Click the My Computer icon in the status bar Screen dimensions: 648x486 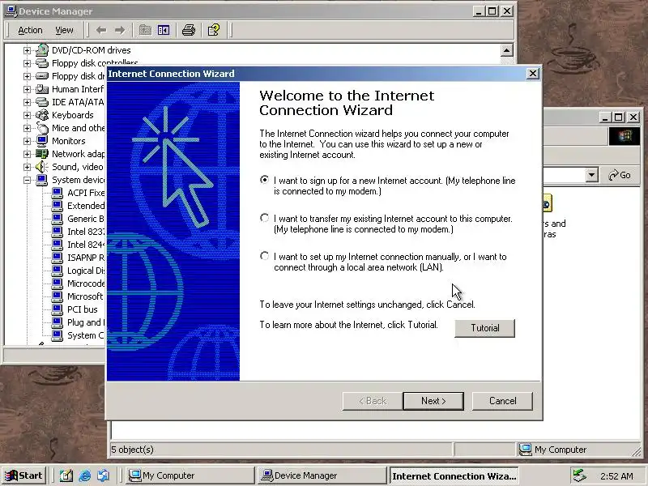[x=525, y=450]
